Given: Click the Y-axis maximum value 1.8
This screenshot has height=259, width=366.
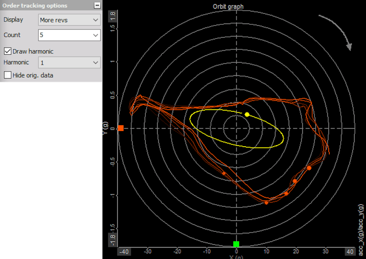Looking at the screenshot, I should pos(113,16).
